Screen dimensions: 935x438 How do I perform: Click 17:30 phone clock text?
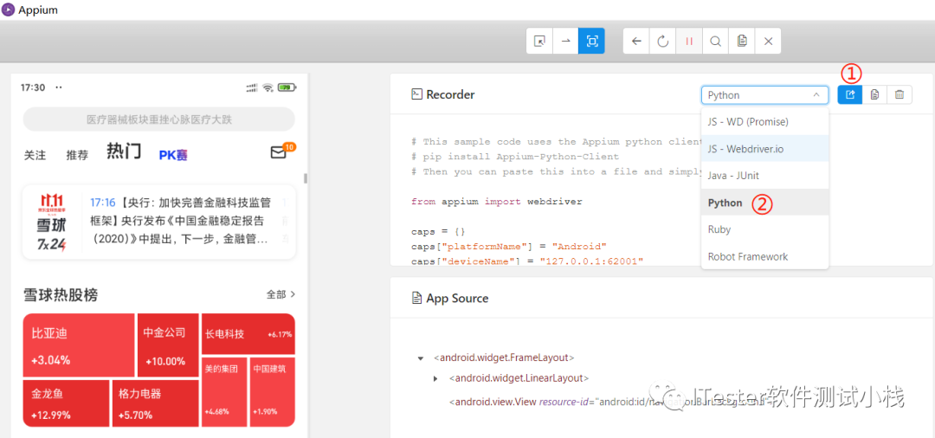point(33,87)
